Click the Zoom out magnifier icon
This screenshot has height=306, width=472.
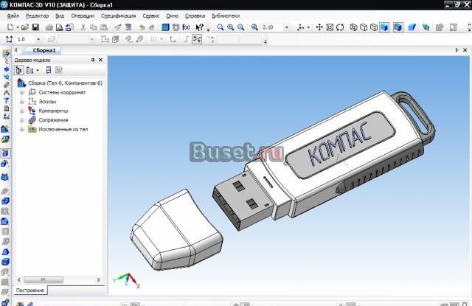241,27
